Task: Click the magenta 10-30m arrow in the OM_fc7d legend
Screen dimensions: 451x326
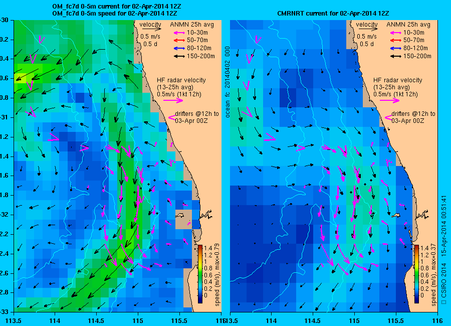Action: [x=179, y=33]
